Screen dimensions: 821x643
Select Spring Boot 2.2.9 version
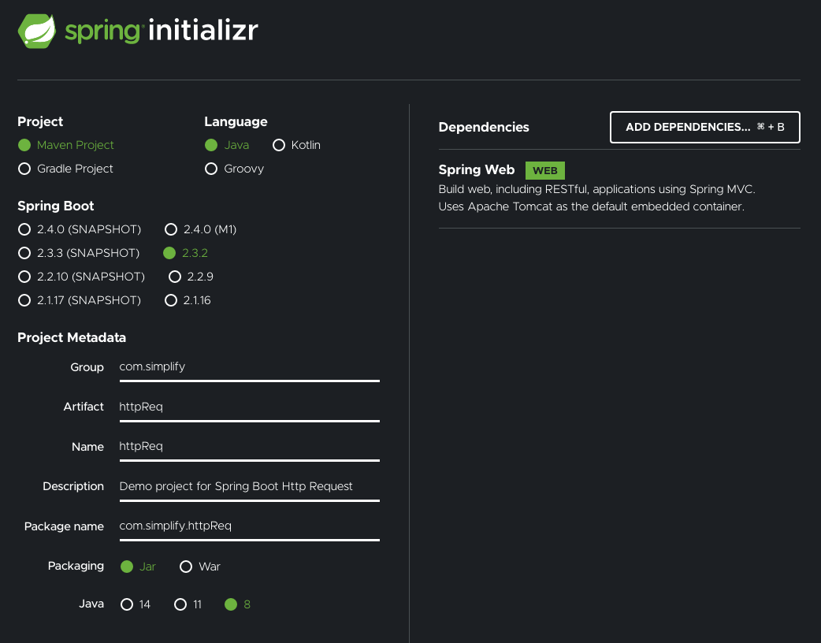175,277
